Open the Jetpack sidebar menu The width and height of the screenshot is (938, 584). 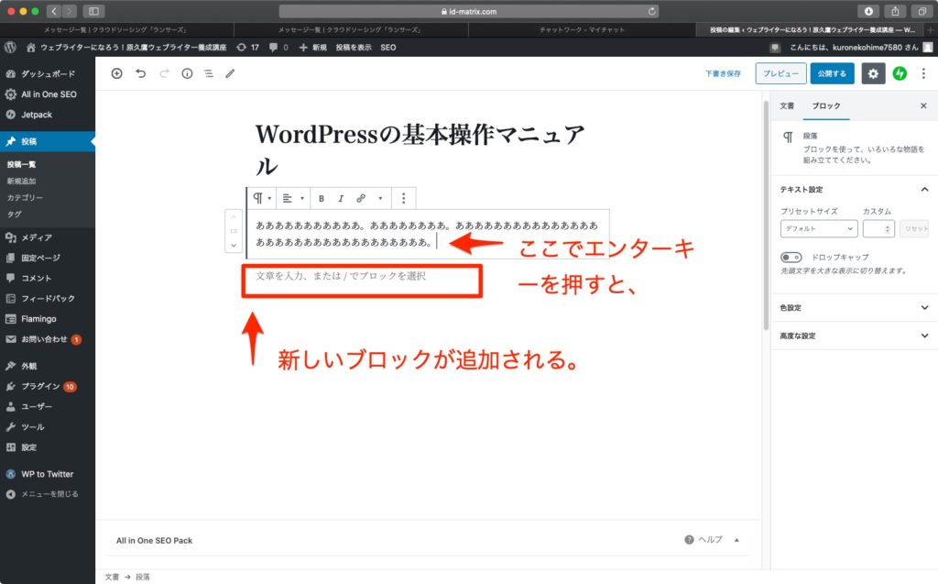48,115
